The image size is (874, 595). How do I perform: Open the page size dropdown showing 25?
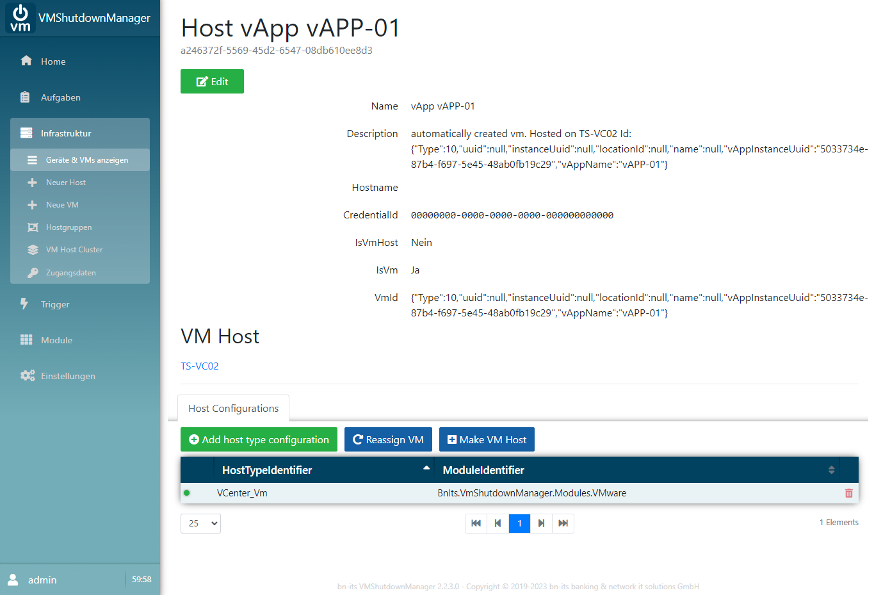200,523
